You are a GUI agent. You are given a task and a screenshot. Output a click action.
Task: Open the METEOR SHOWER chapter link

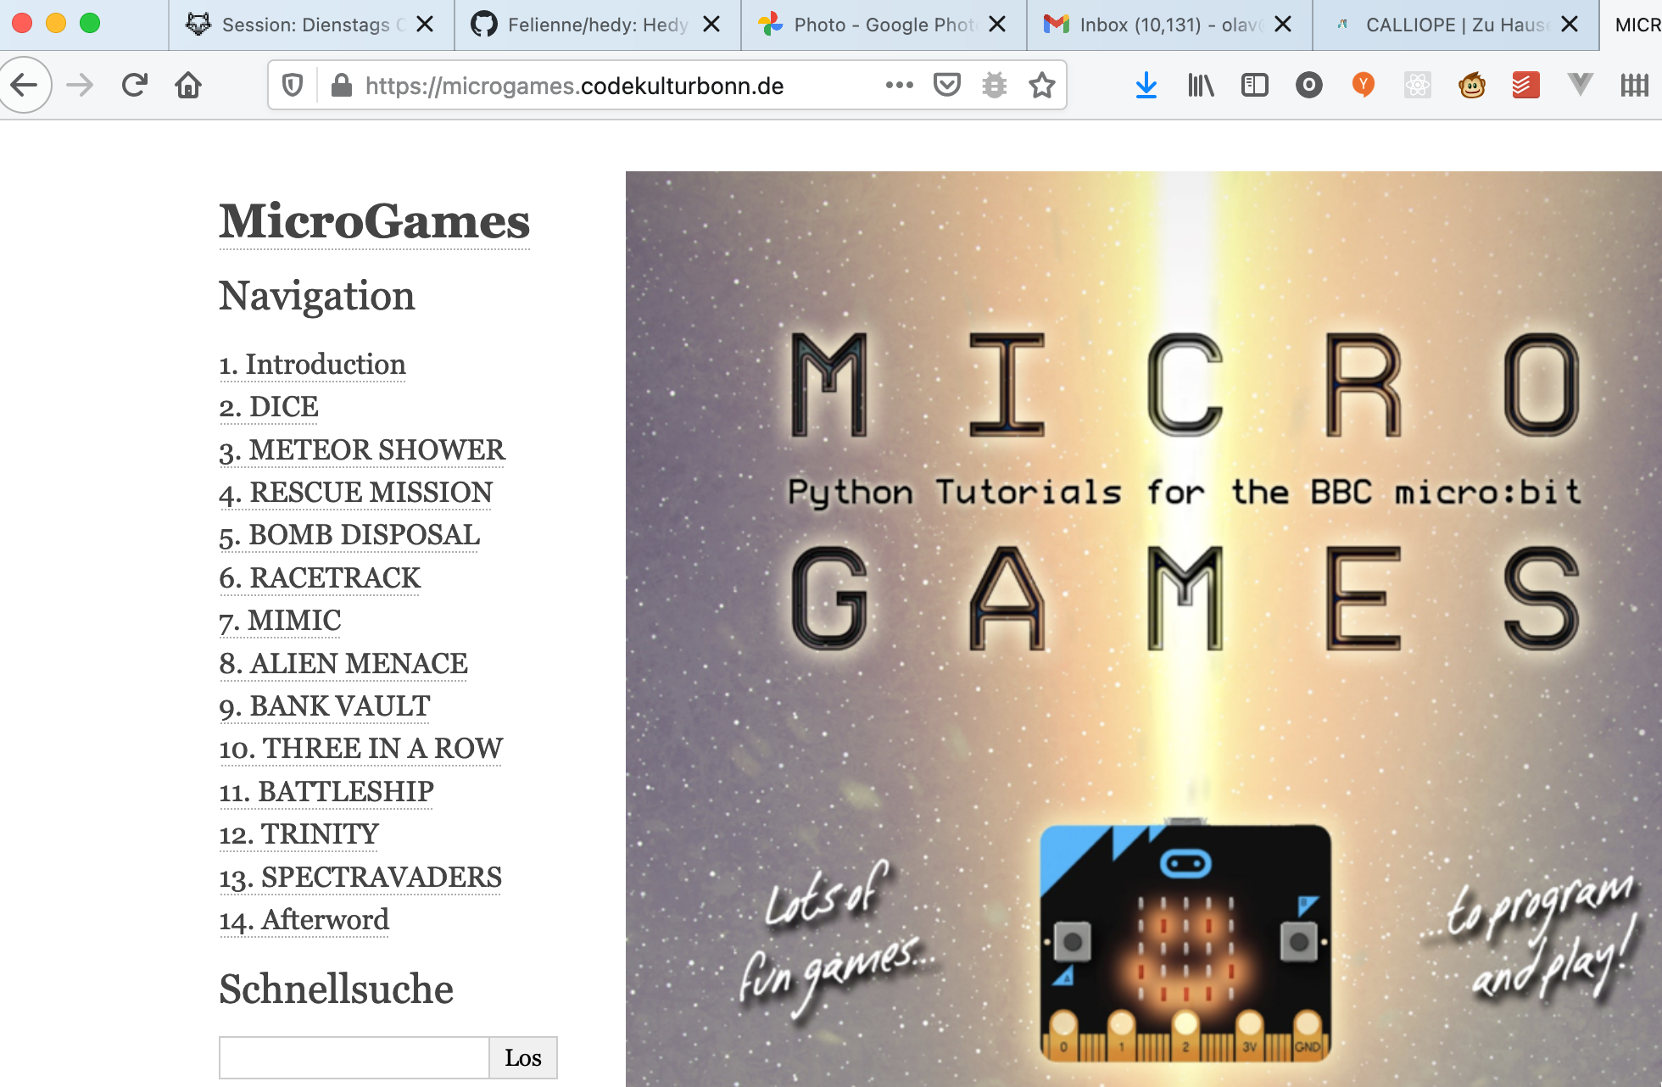[362, 450]
